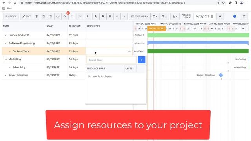251x141 pixels.
Task: Open the Backend Work resources dropdown arrow
Action: tap(129, 51)
